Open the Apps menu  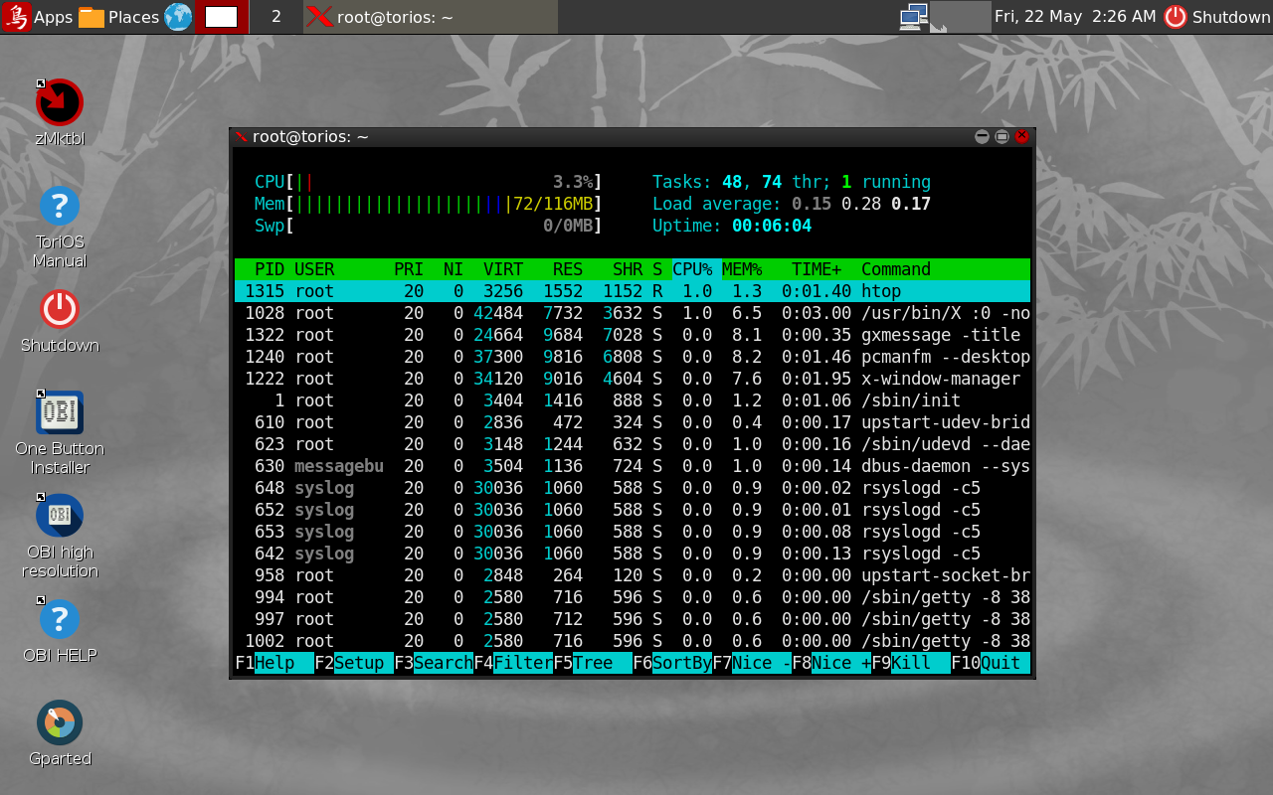(38, 17)
